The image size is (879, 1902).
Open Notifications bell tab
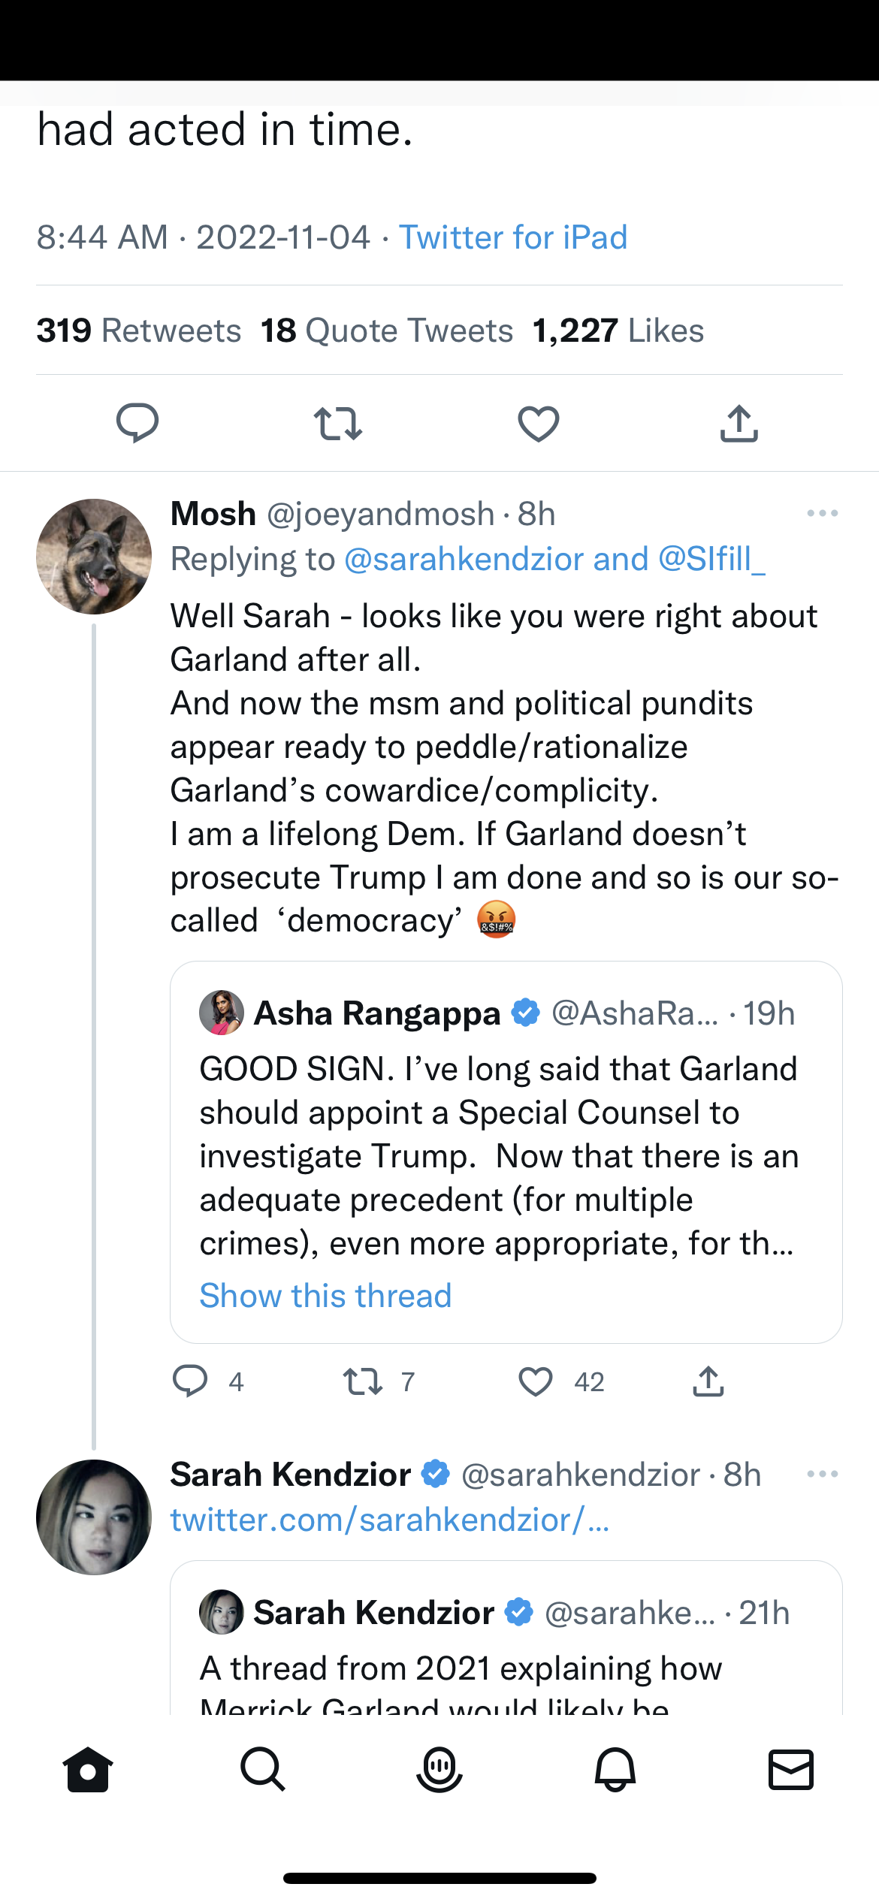click(615, 1770)
